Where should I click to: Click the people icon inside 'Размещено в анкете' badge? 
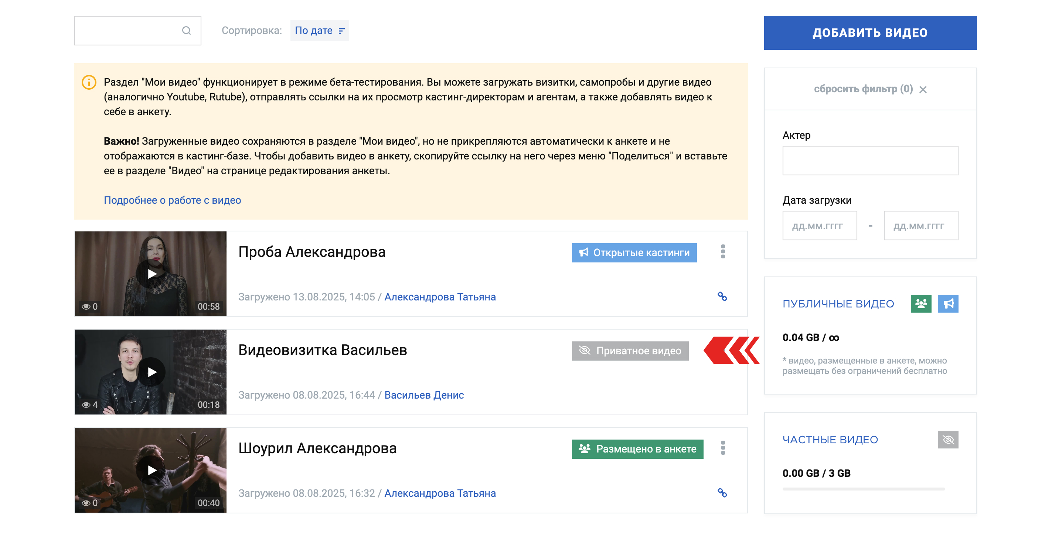[585, 449]
